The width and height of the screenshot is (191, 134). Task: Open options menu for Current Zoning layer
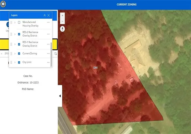click(48, 54)
